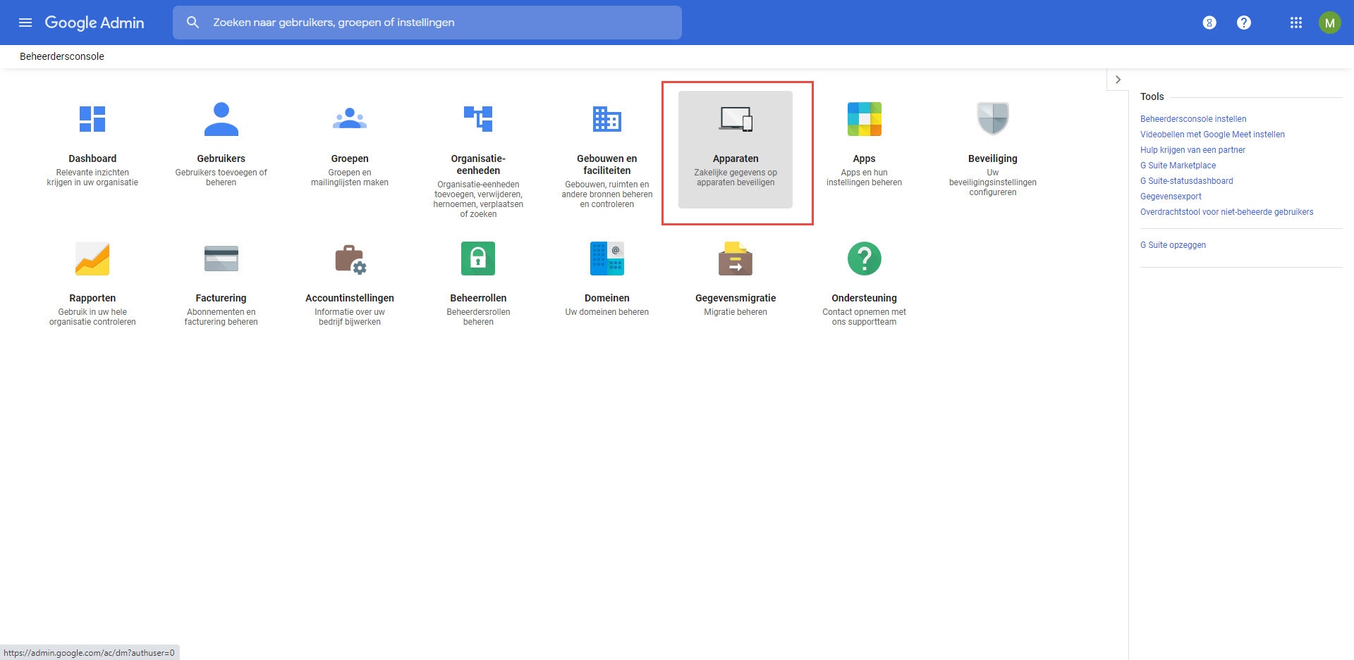Viewport: 1354px width, 660px height.
Task: Open Hulp krijgen van een partner
Action: (x=1193, y=150)
